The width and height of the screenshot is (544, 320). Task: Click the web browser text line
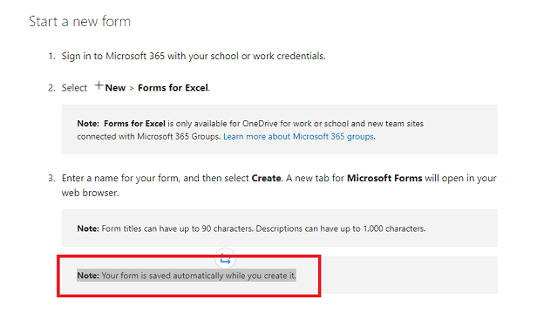pos(90,193)
